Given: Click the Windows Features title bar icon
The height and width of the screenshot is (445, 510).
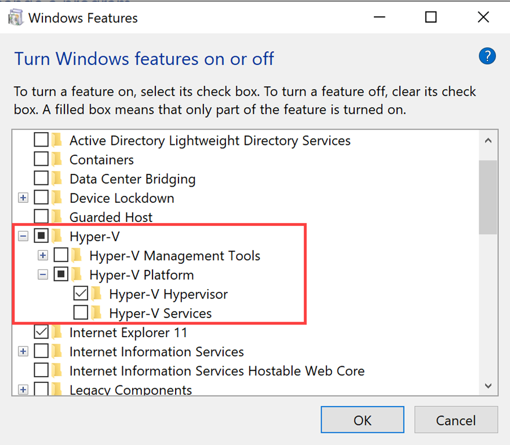Looking at the screenshot, I should click(x=16, y=17).
